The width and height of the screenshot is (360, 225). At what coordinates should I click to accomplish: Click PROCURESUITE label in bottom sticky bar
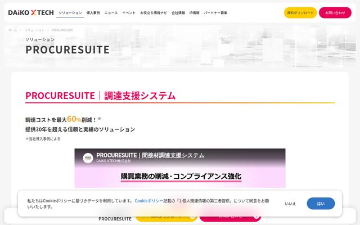(115, 219)
